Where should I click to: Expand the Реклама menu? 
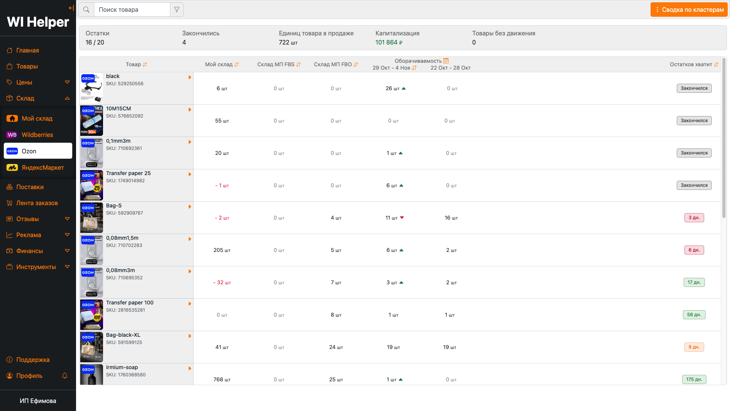coord(67,235)
